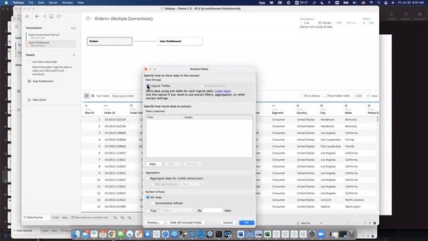
Task: Select the Orders logical table box
Action: (110, 42)
